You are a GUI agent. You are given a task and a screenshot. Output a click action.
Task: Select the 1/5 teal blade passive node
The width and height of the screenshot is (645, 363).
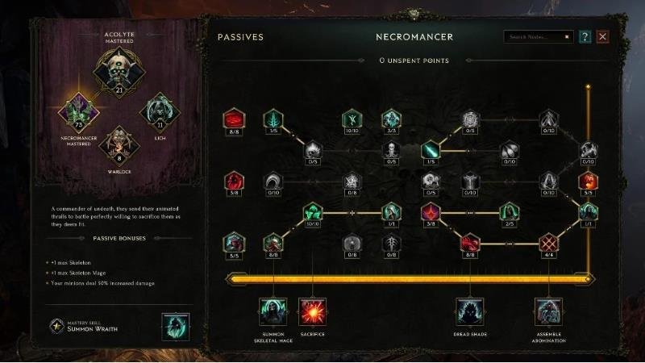(x=431, y=150)
